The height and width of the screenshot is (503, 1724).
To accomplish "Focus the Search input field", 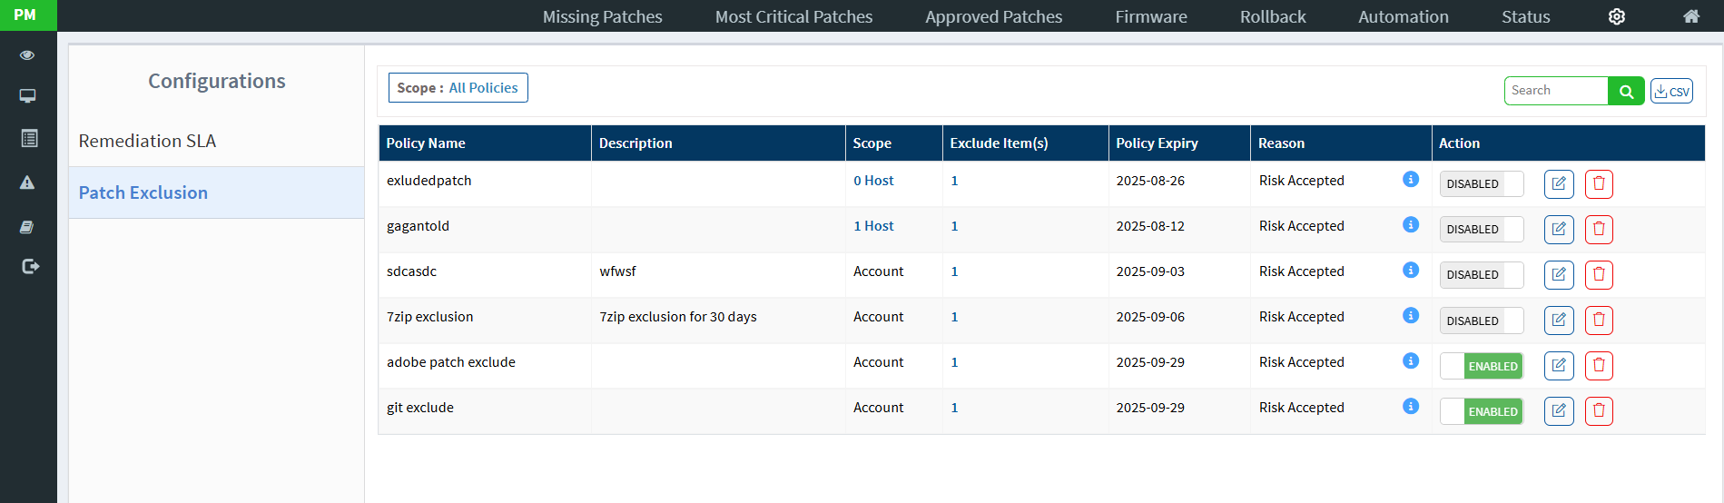I will pos(1555,91).
